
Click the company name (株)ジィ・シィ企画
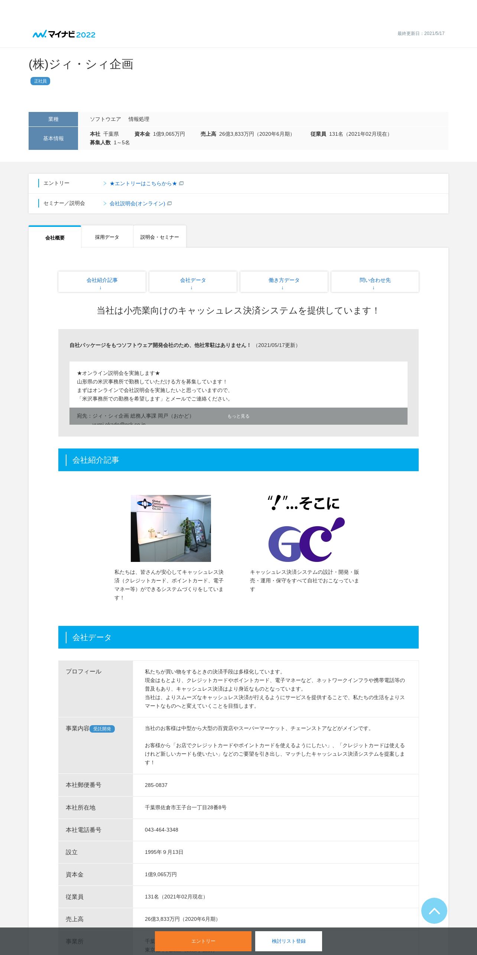81,64
